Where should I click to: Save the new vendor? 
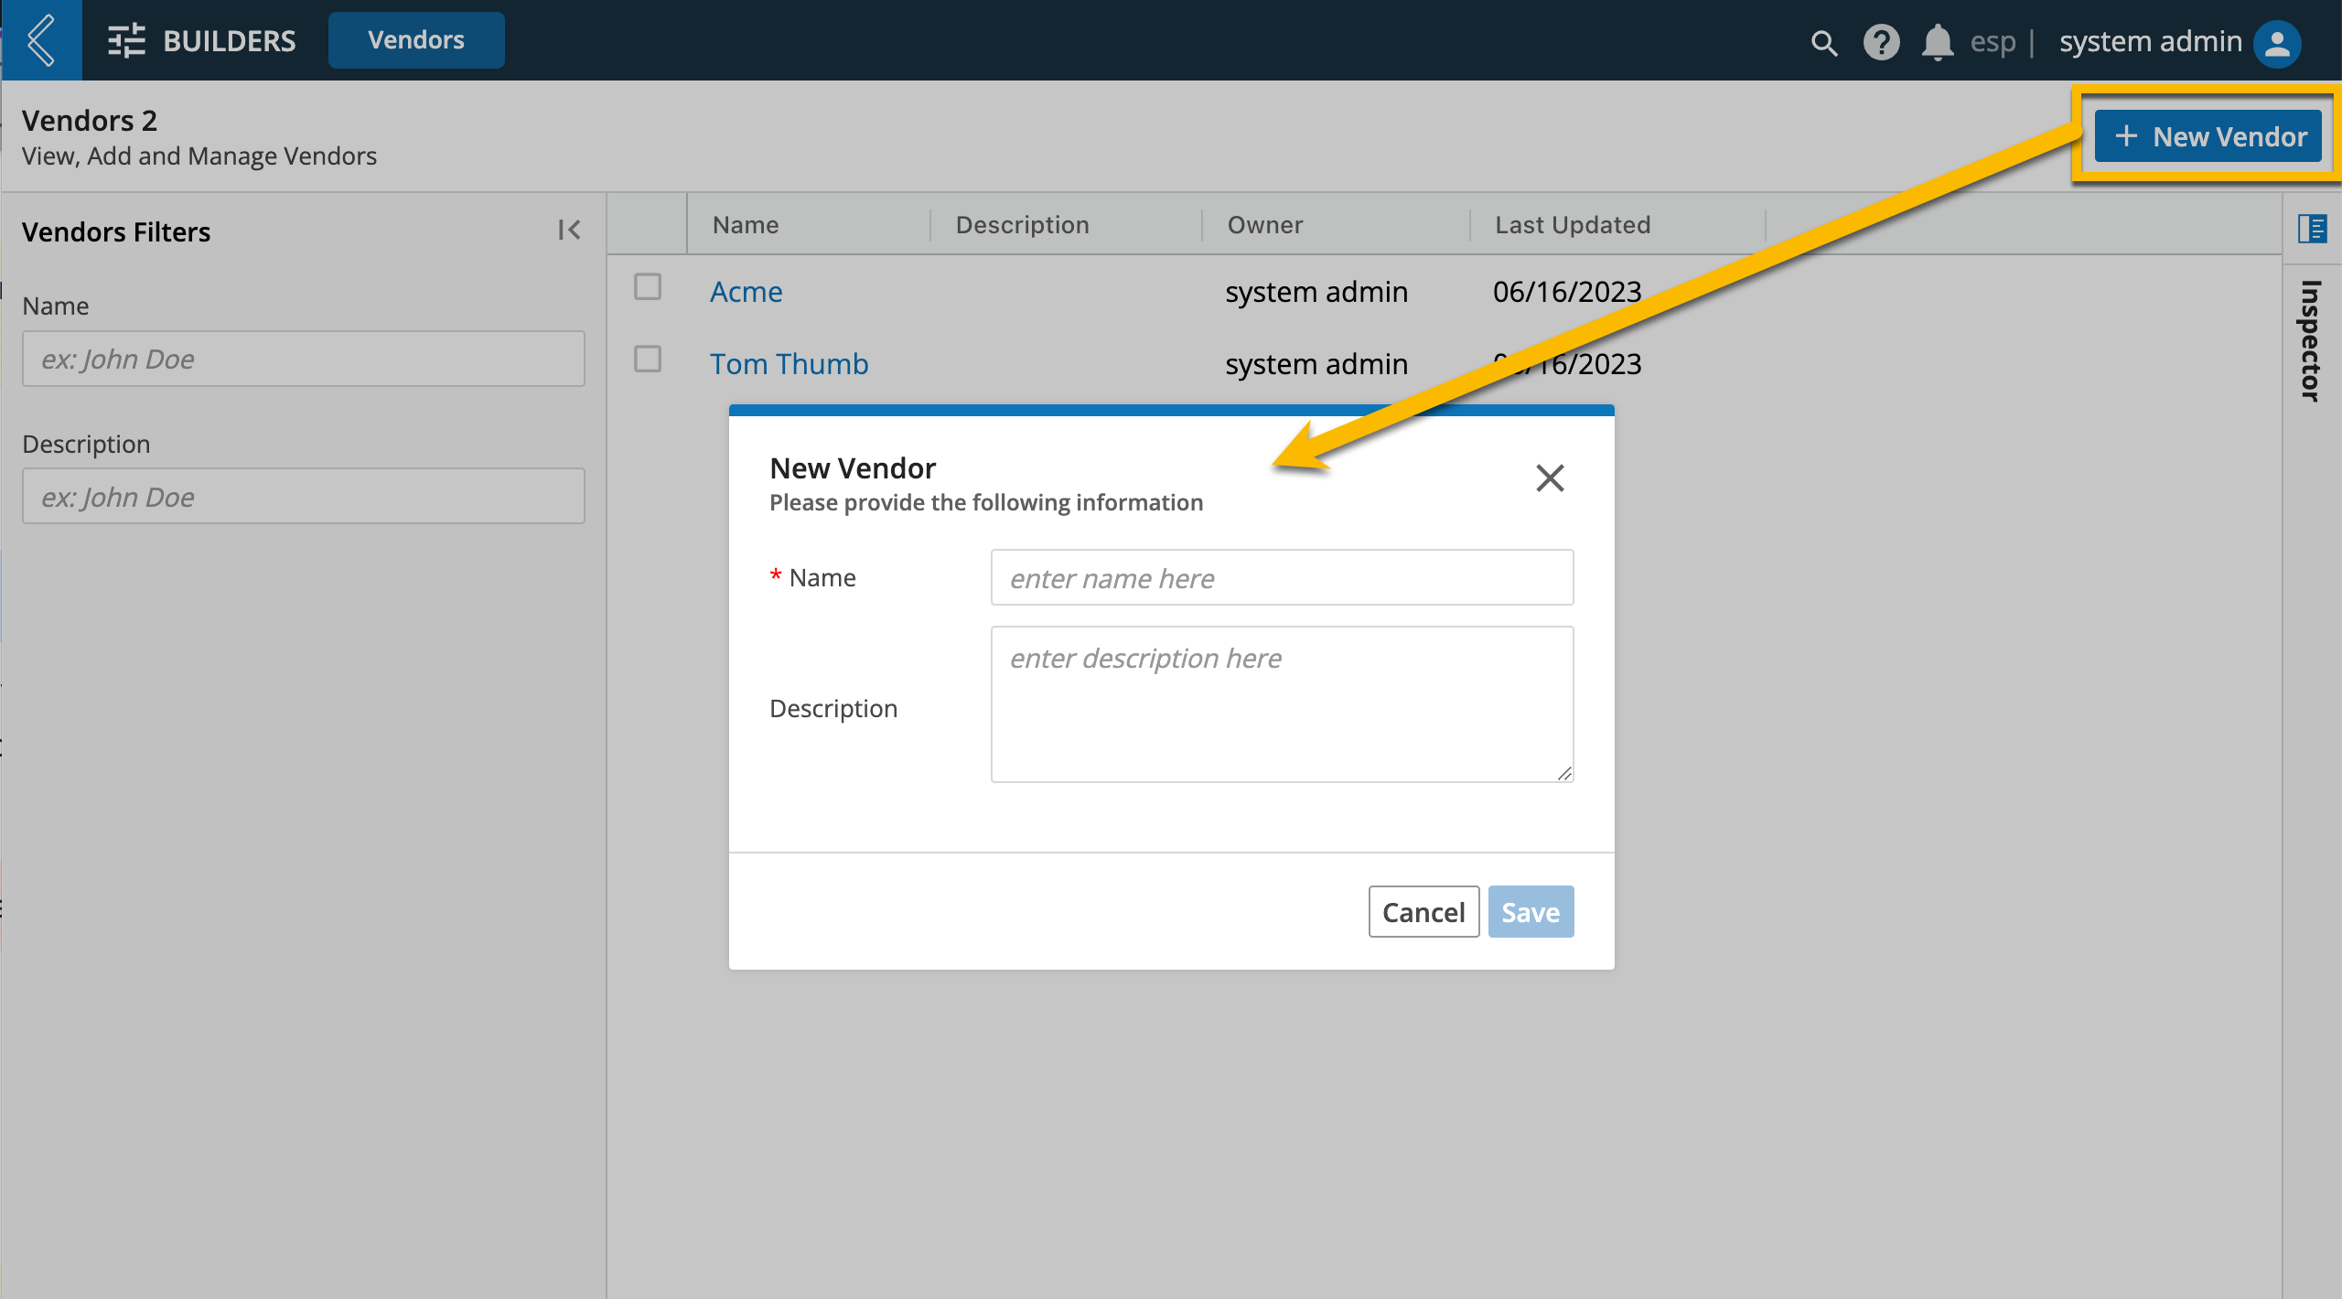click(x=1531, y=911)
